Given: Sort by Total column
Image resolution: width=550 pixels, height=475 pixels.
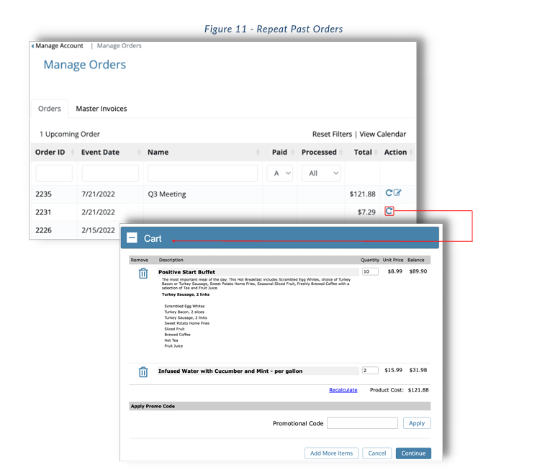Looking at the screenshot, I should (x=376, y=152).
